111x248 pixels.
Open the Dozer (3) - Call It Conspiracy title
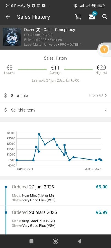[x=50, y=29]
